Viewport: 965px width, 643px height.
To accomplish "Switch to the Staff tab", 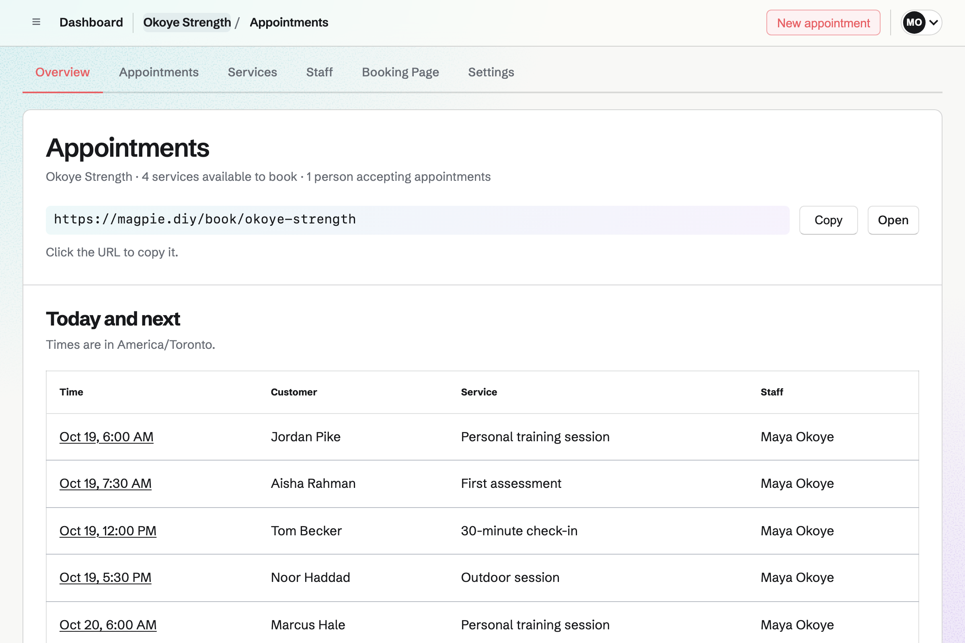I will (319, 72).
